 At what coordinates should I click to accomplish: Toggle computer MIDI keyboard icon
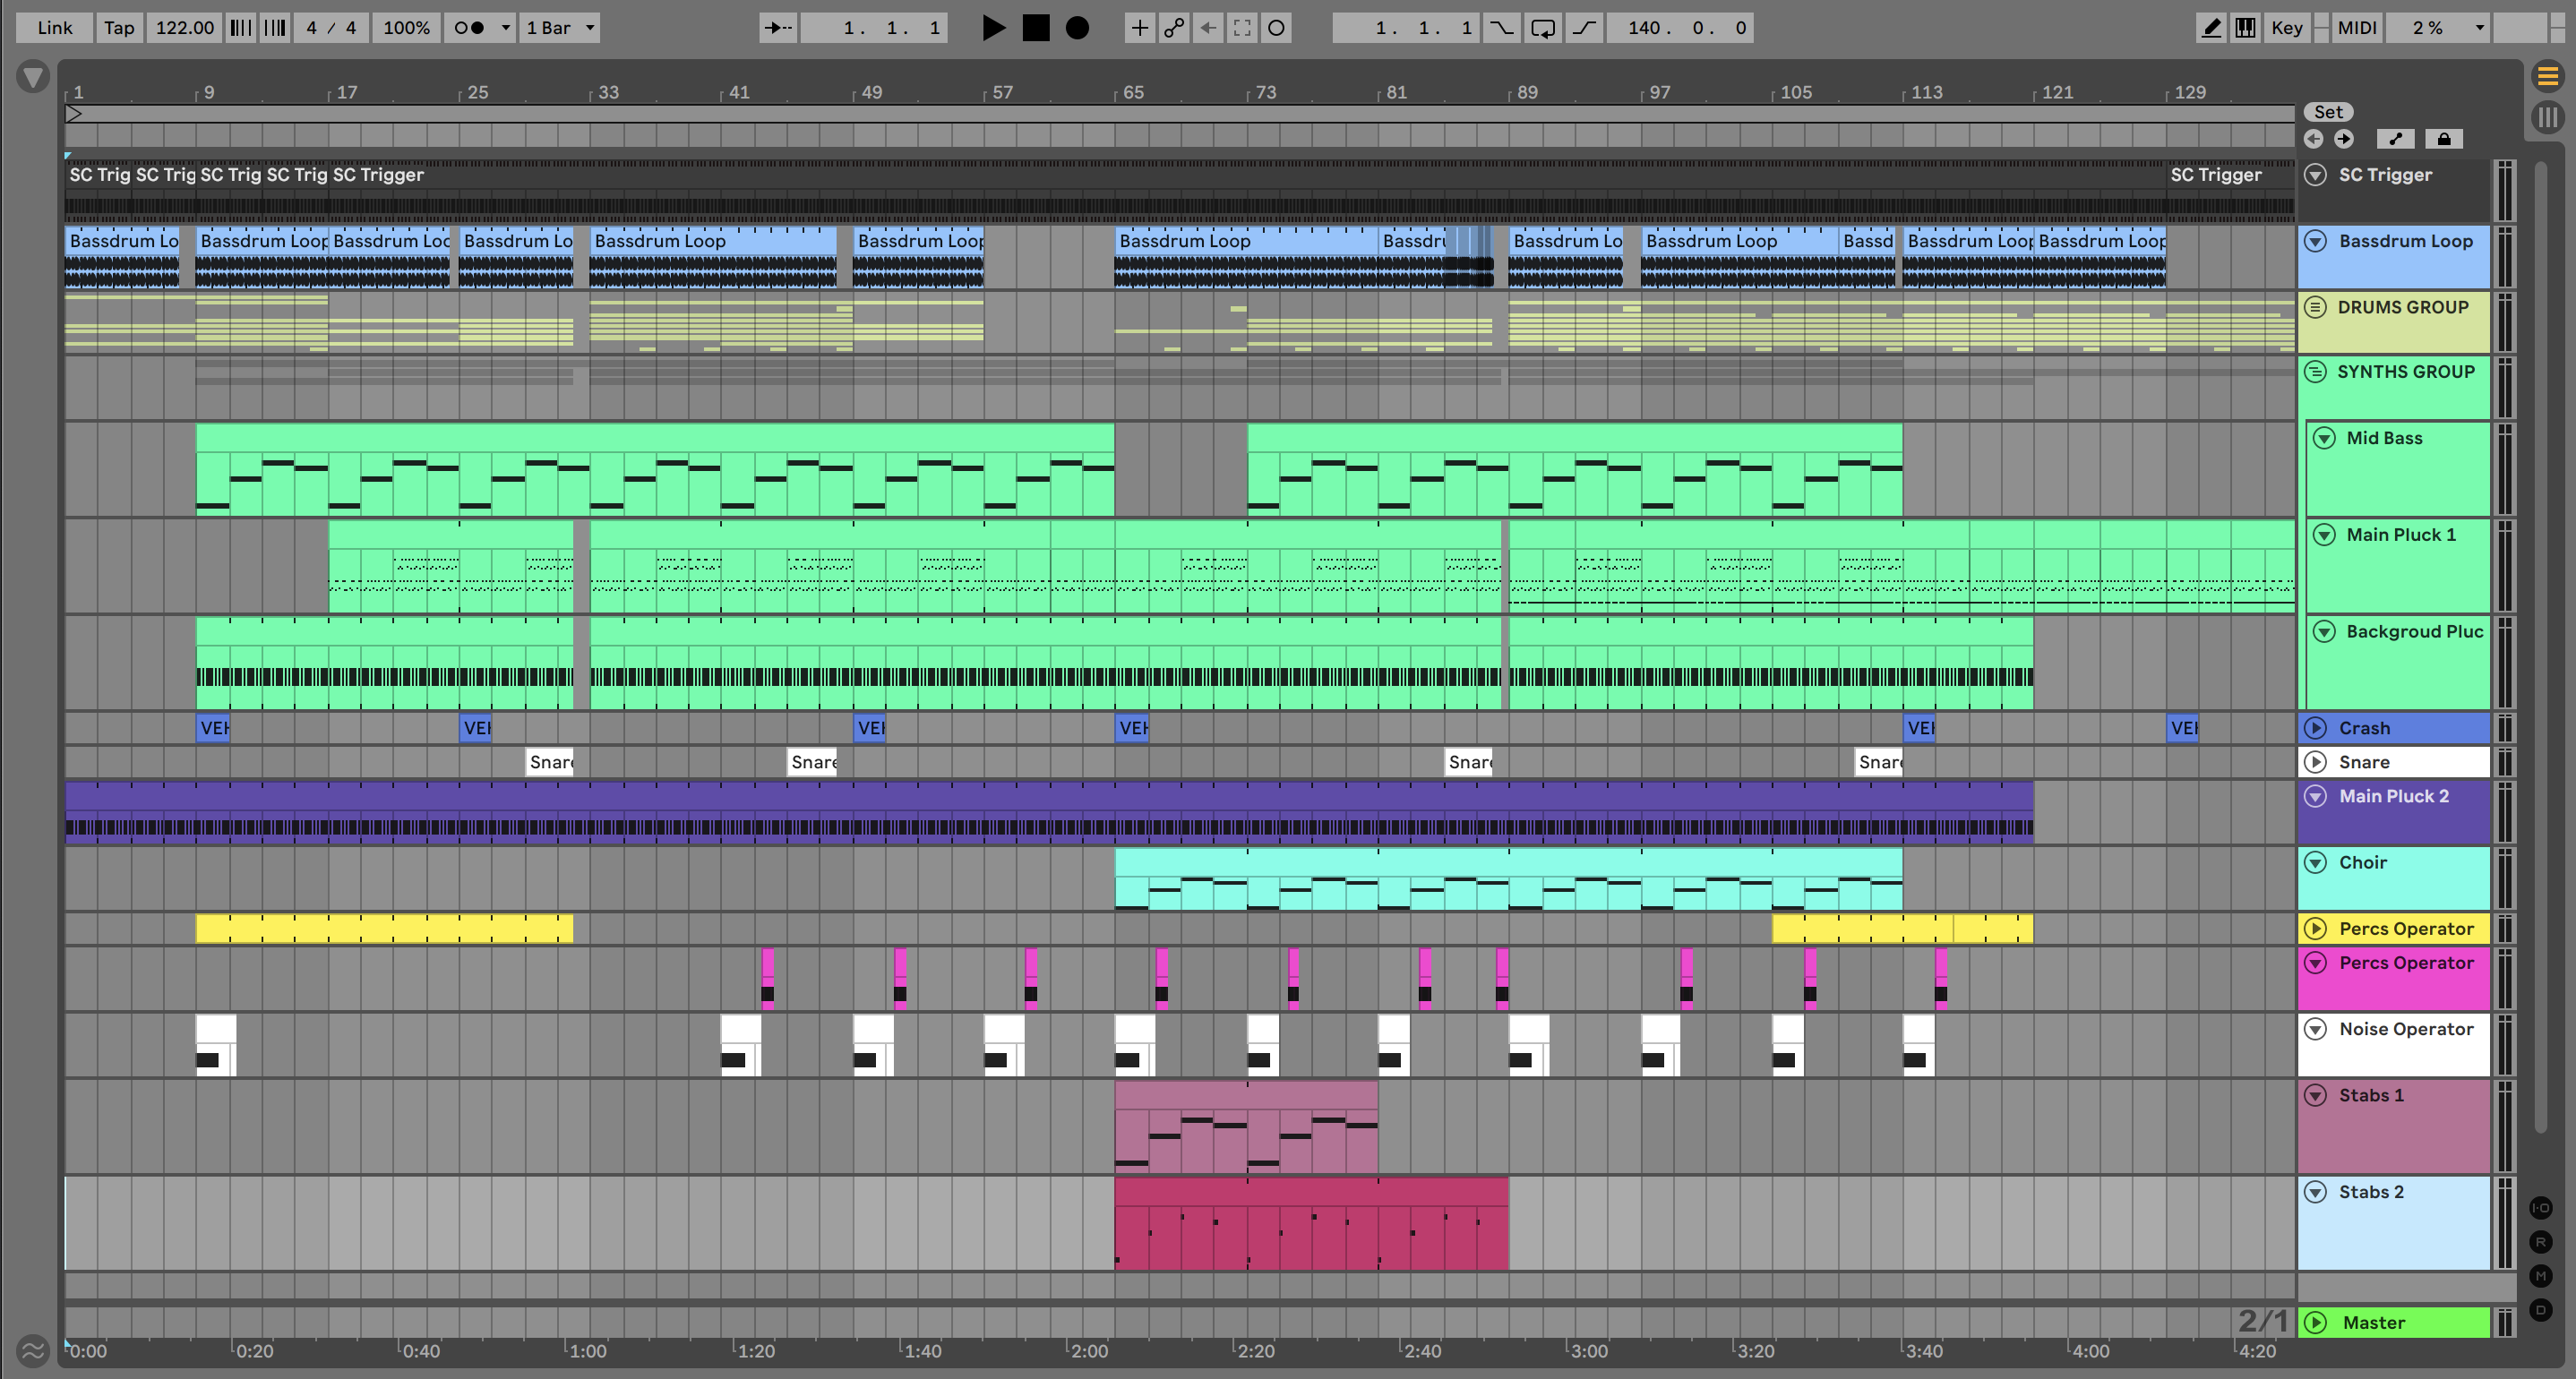pos(2245,28)
